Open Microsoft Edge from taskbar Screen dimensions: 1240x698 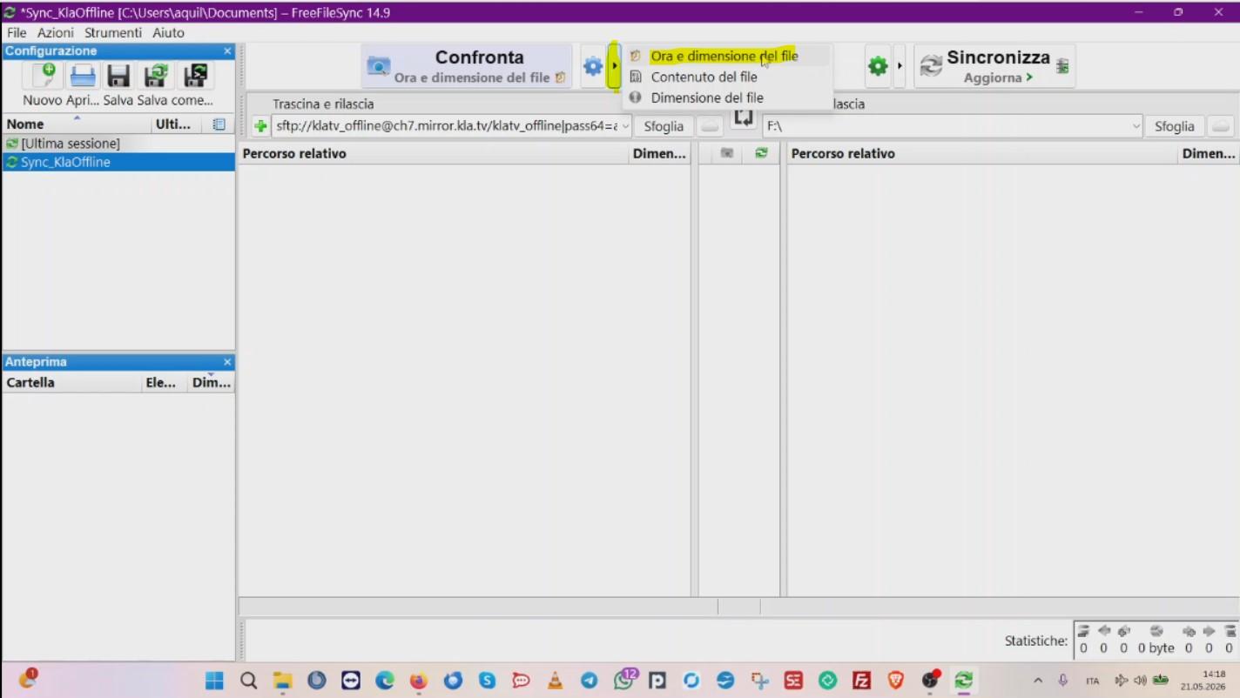385,681
